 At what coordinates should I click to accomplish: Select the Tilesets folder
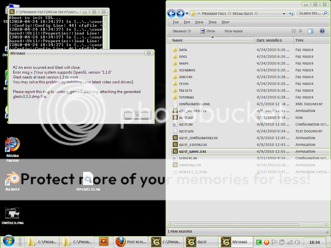(x=251, y=90)
